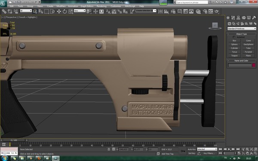Click Edit Named Selection Sets icon
The image size is (258, 161).
pos(132,11)
